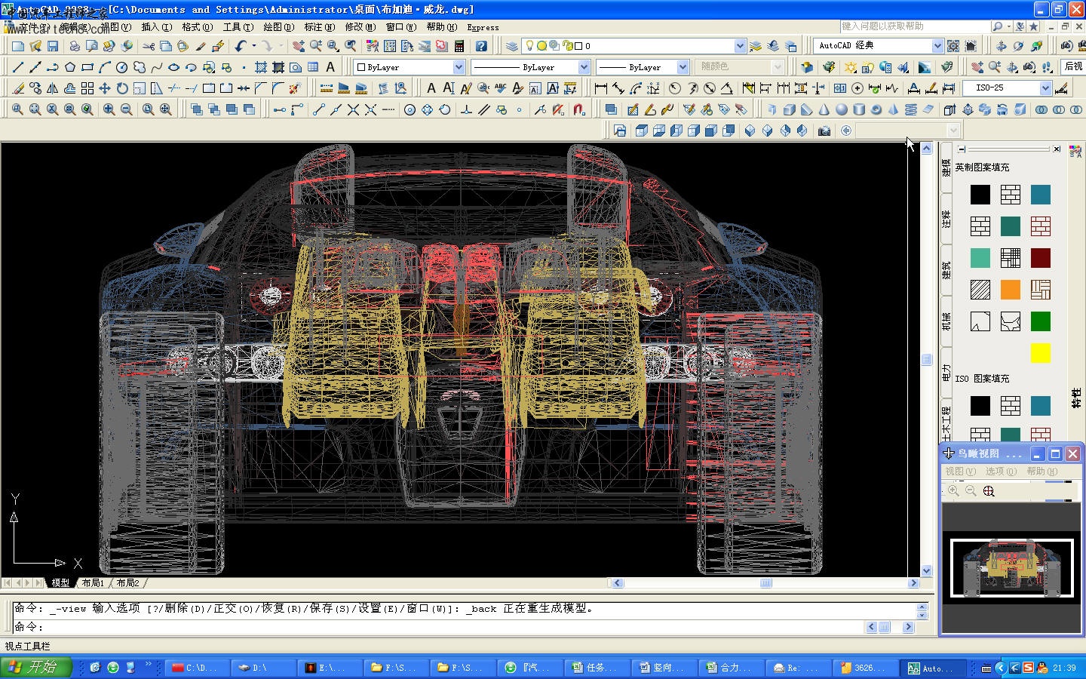The image size is (1086, 679).
Task: Click the Save disk icon
Action: (53, 46)
